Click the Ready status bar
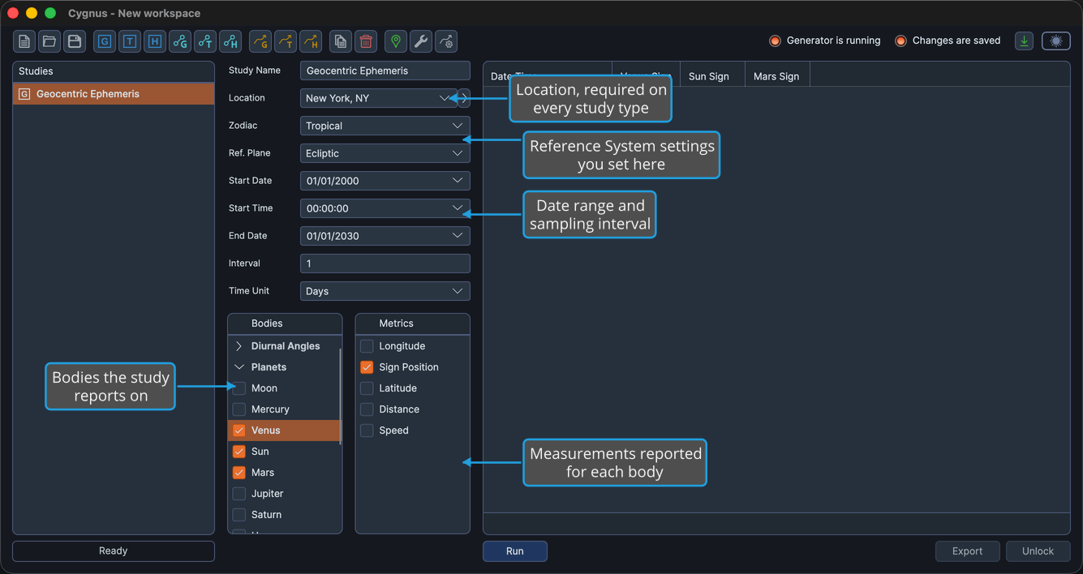This screenshot has width=1083, height=574. click(114, 551)
